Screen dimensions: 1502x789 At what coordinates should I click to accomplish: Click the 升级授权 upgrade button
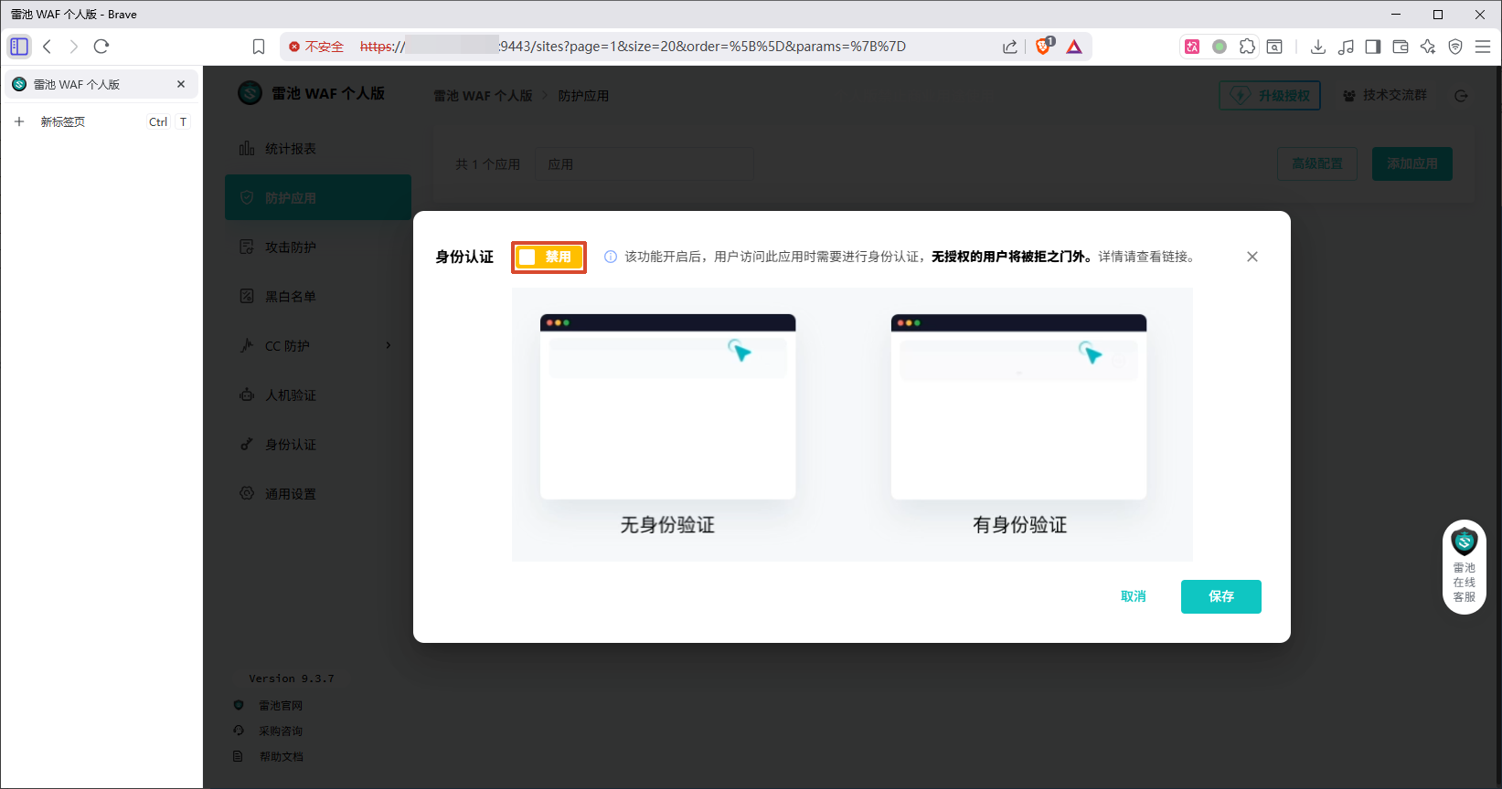(x=1270, y=96)
